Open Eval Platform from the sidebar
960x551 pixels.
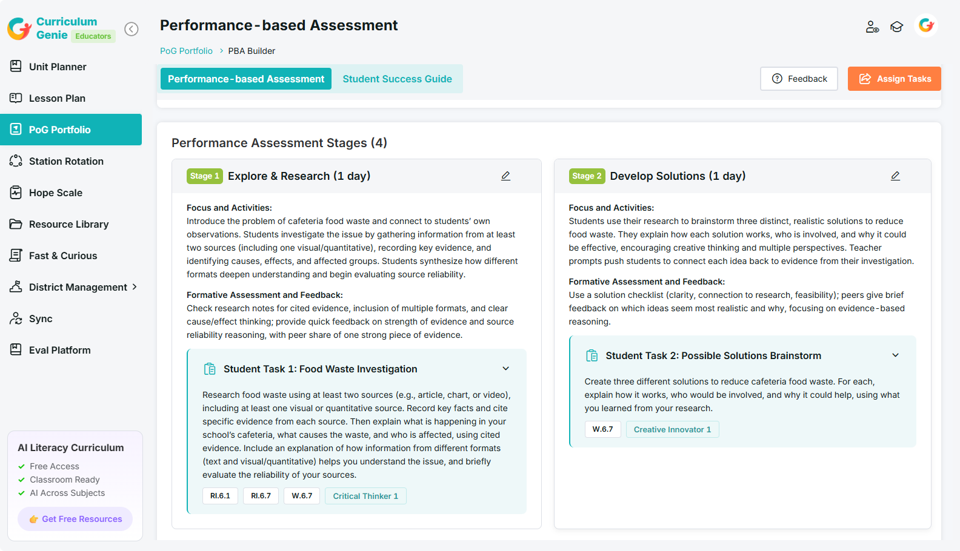click(71, 350)
